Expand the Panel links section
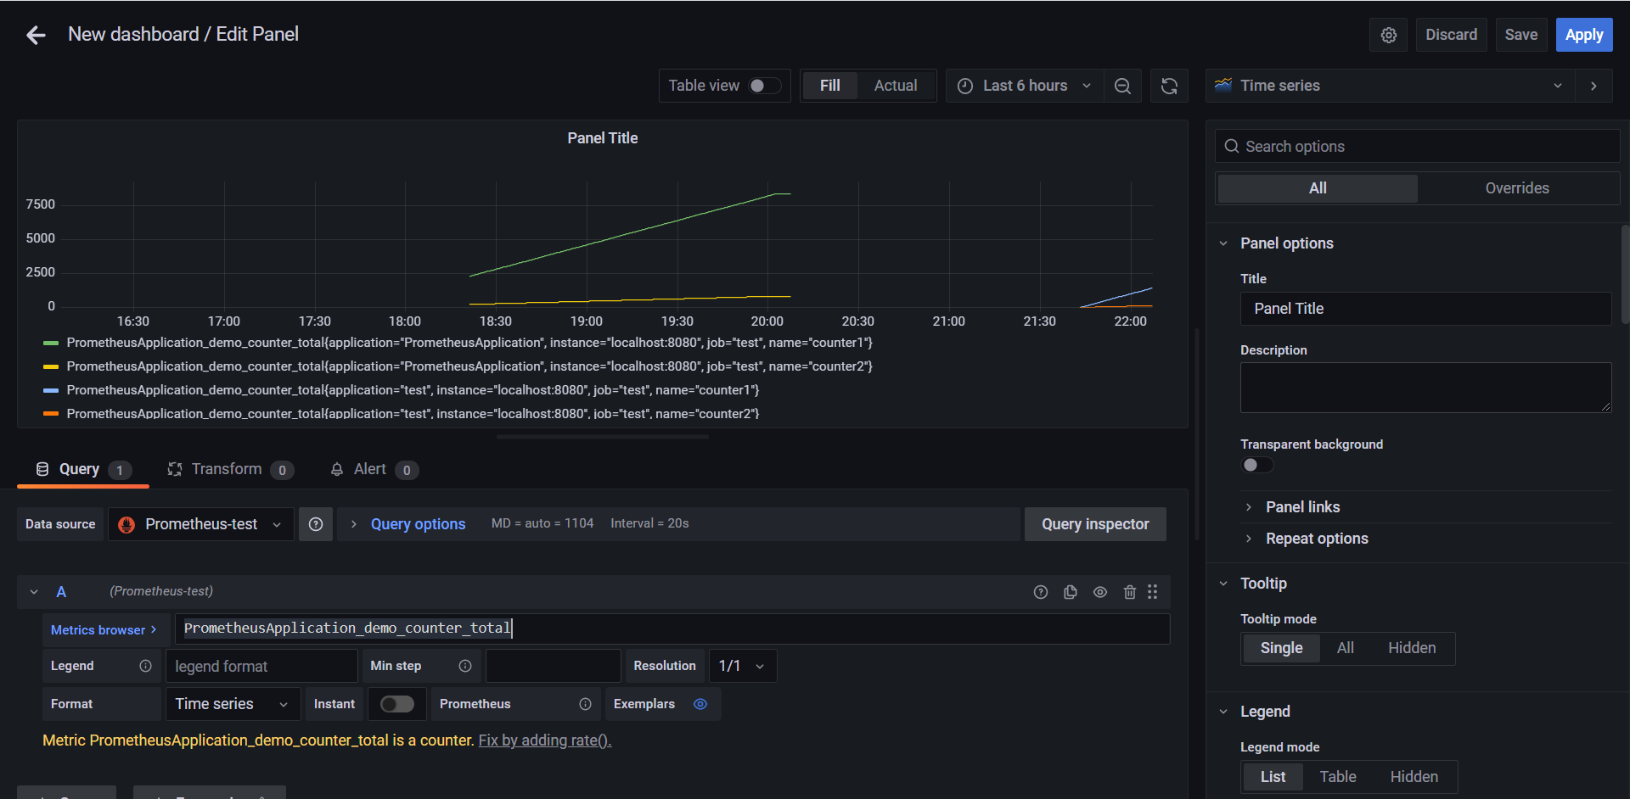This screenshot has height=799, width=1630. (1302, 507)
